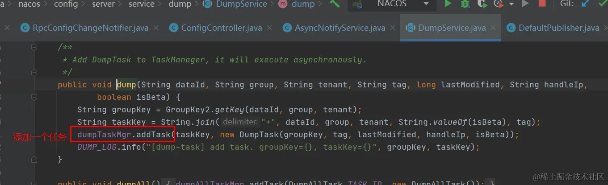Image resolution: width=608 pixels, height=185 pixels.
Task: Click the server breadcrumb
Action: [x=103, y=4]
